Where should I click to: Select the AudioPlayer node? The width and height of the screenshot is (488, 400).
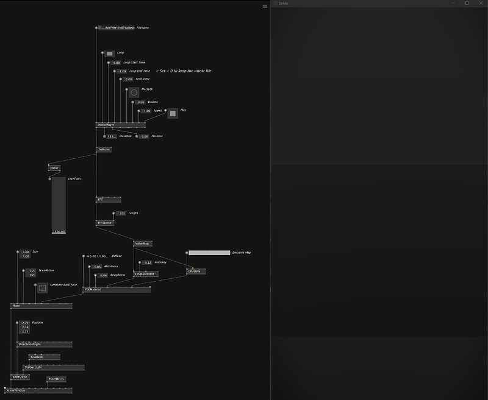[x=120, y=125]
